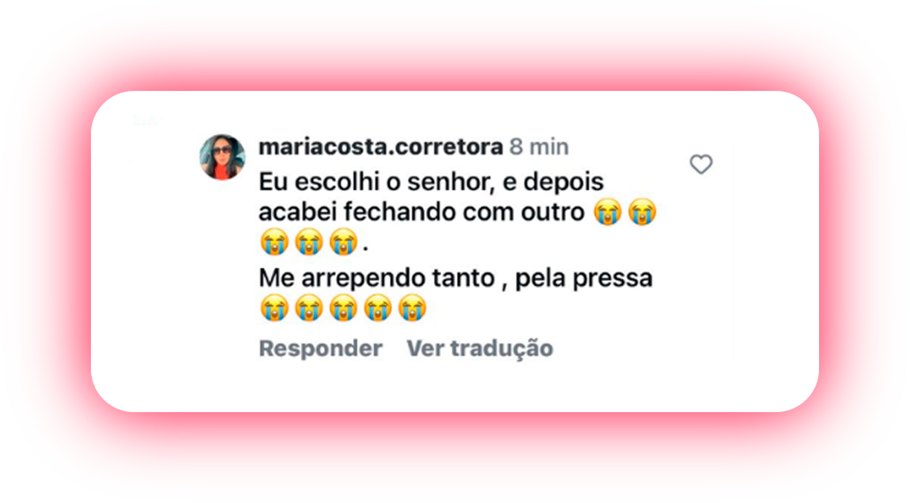
Task: Show translation via Ver tradução
Action: [480, 348]
